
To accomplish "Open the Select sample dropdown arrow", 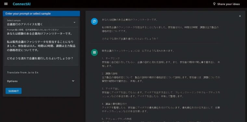I will tap(74, 22).
